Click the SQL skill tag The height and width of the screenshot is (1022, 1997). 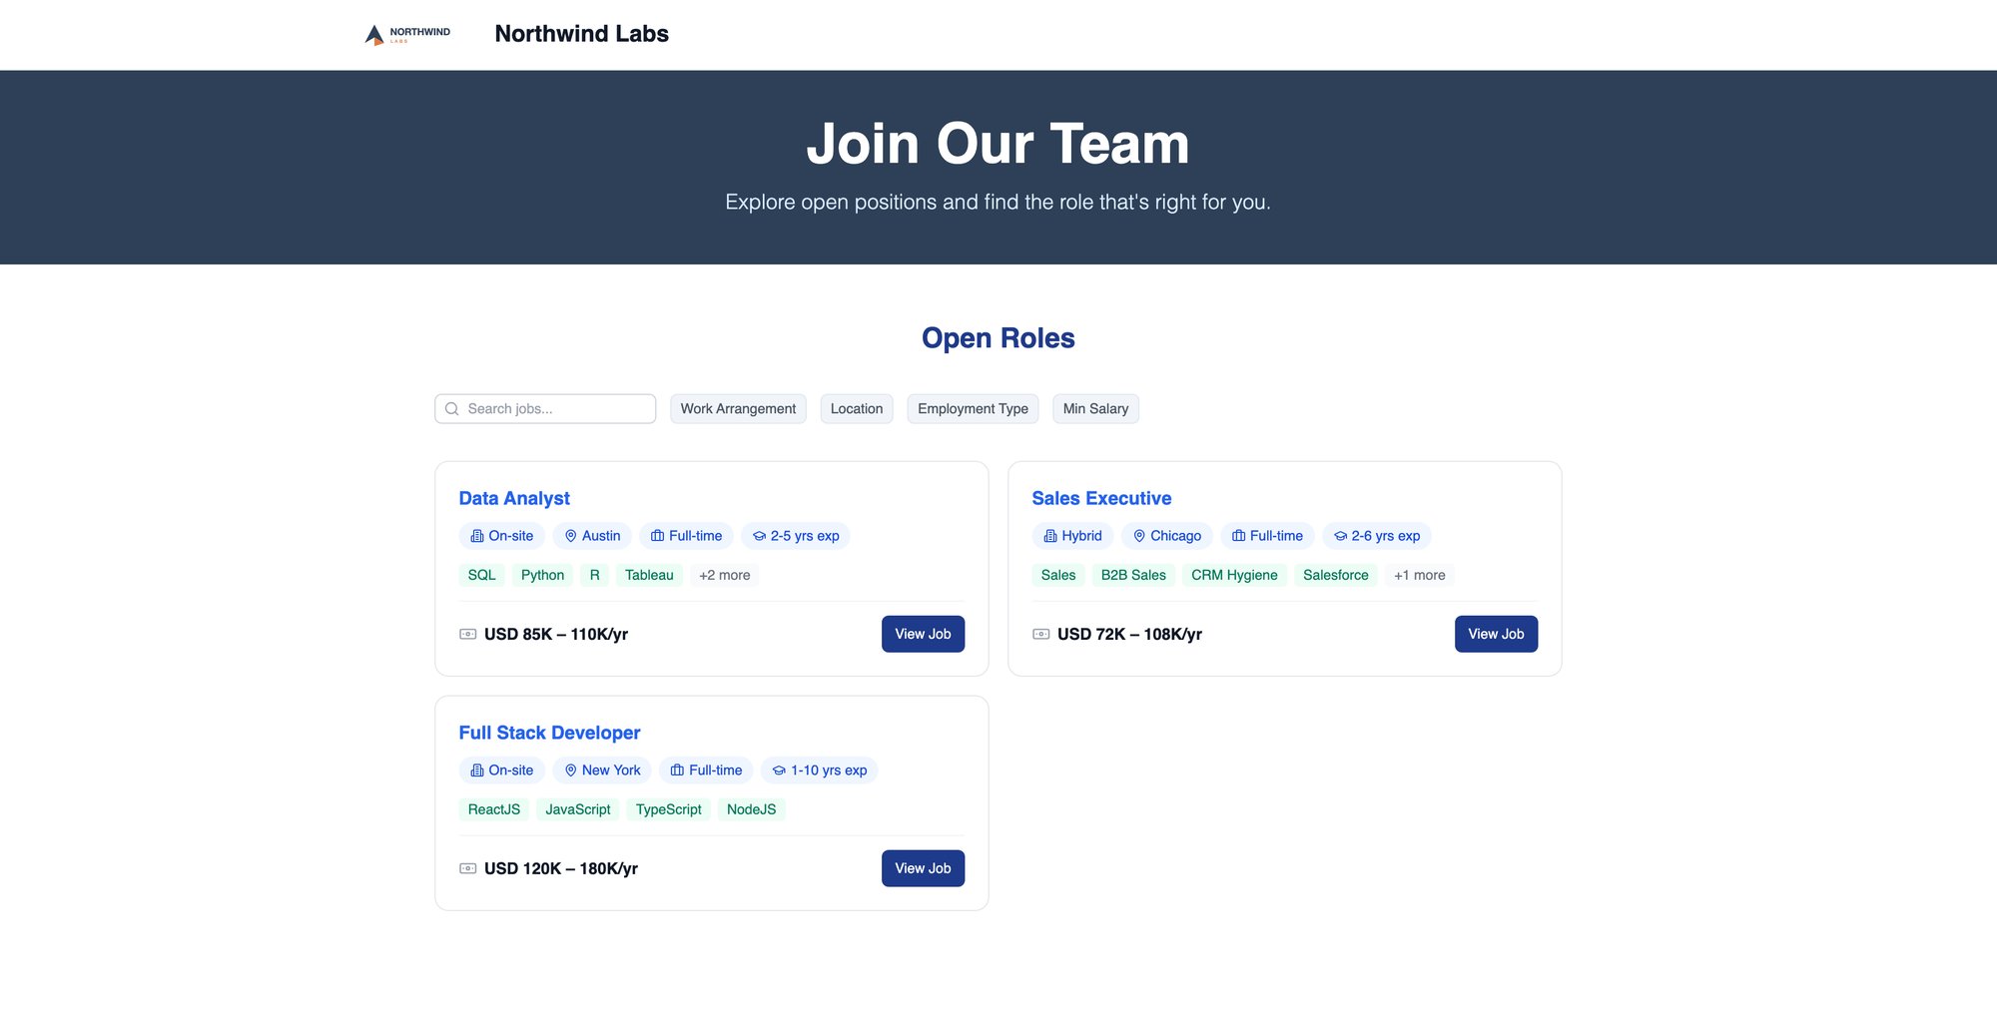pos(481,575)
